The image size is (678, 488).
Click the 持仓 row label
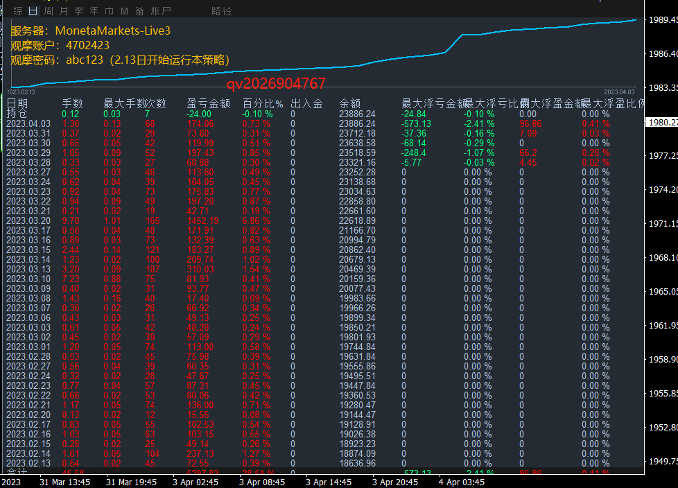click(x=17, y=114)
